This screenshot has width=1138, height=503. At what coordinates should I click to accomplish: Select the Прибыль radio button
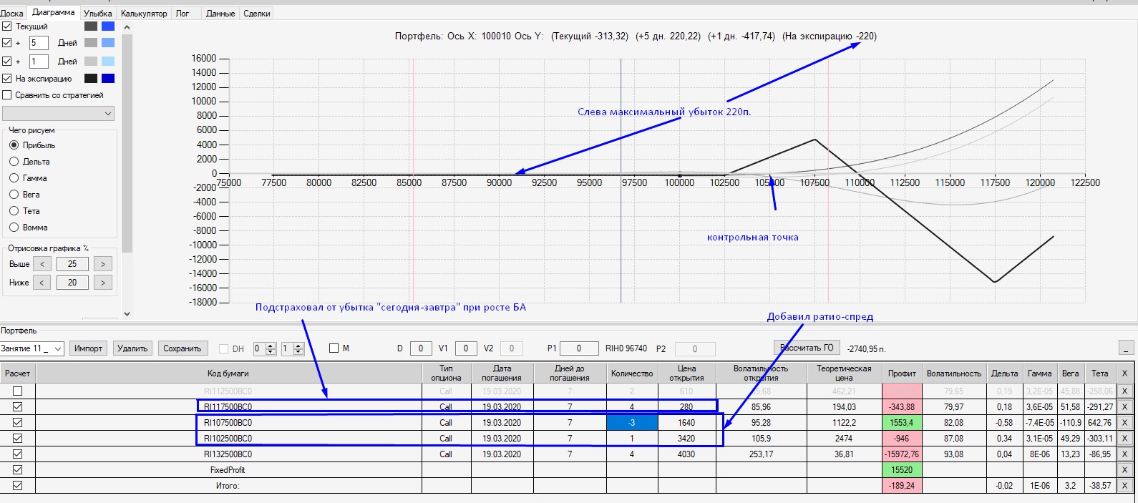(14, 145)
